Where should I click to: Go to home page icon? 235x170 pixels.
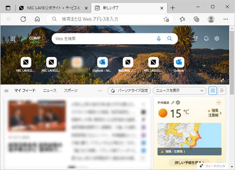pos(37,19)
